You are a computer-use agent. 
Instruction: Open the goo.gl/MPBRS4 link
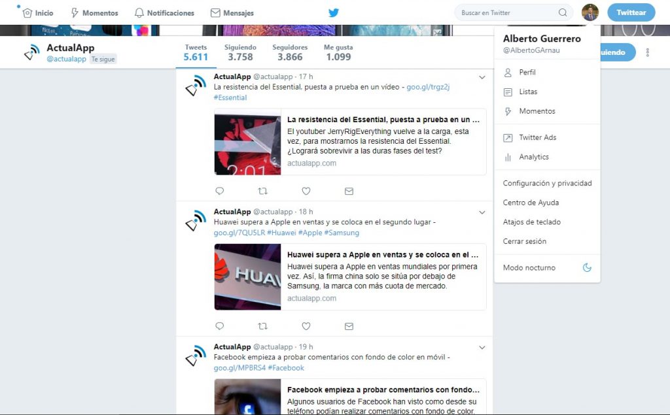click(x=239, y=367)
